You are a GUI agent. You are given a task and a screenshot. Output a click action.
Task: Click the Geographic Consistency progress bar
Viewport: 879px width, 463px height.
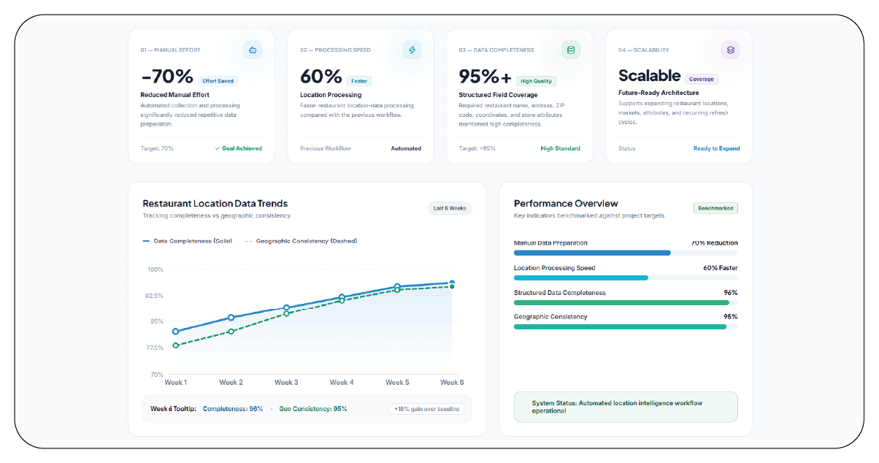tap(626, 326)
